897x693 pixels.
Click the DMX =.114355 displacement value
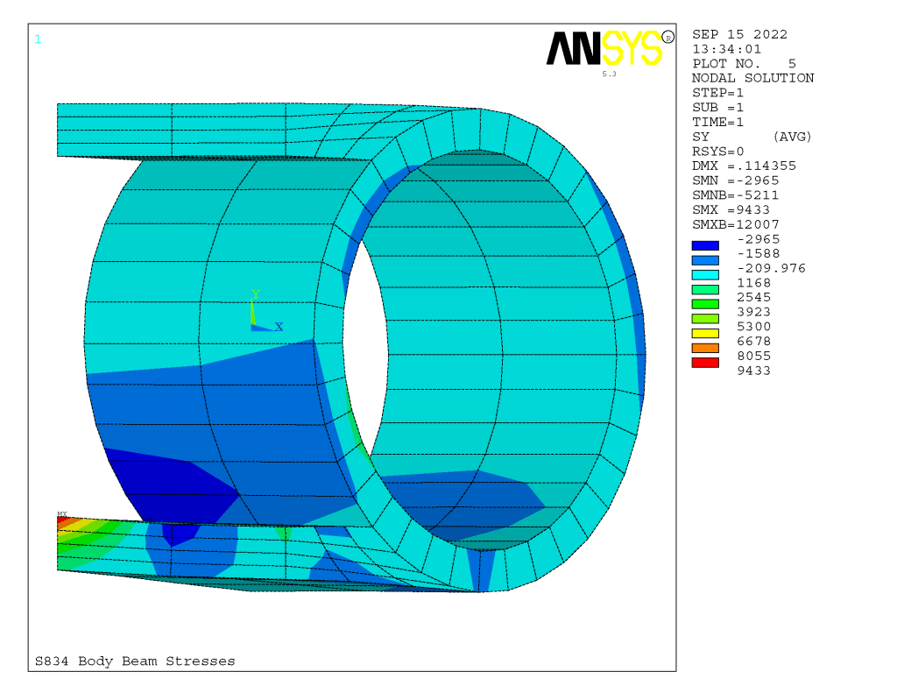(744, 166)
